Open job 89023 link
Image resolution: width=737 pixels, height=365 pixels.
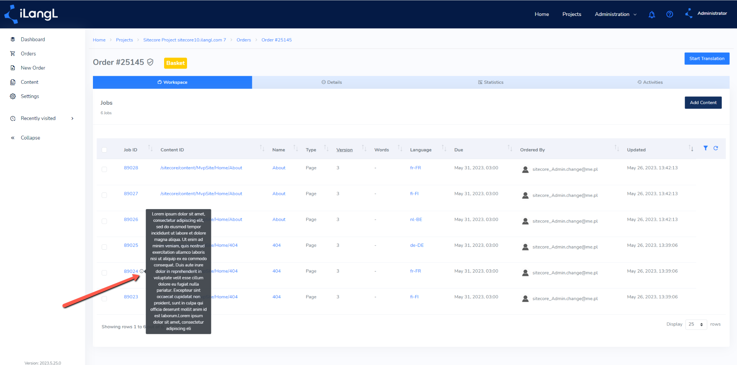(131, 297)
